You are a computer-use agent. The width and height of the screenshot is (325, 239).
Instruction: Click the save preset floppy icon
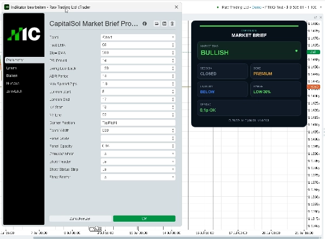point(164,24)
